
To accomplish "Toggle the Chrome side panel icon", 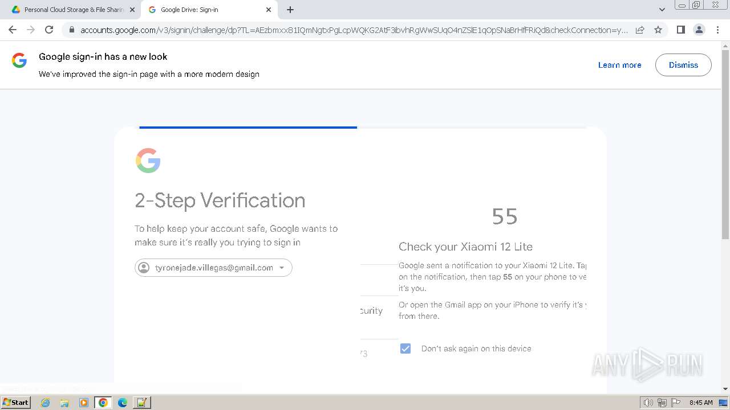I will (680, 30).
